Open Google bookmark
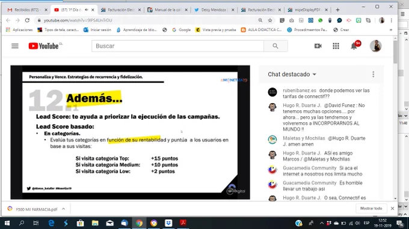409x229 pixels. click(x=182, y=30)
